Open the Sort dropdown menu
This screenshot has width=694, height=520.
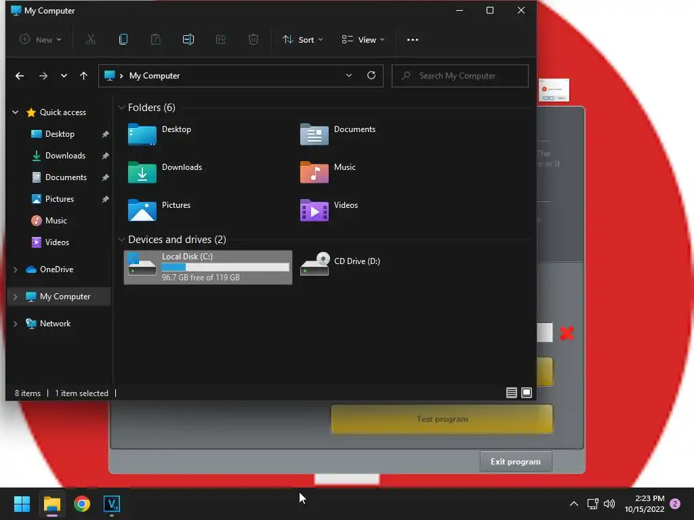[303, 40]
